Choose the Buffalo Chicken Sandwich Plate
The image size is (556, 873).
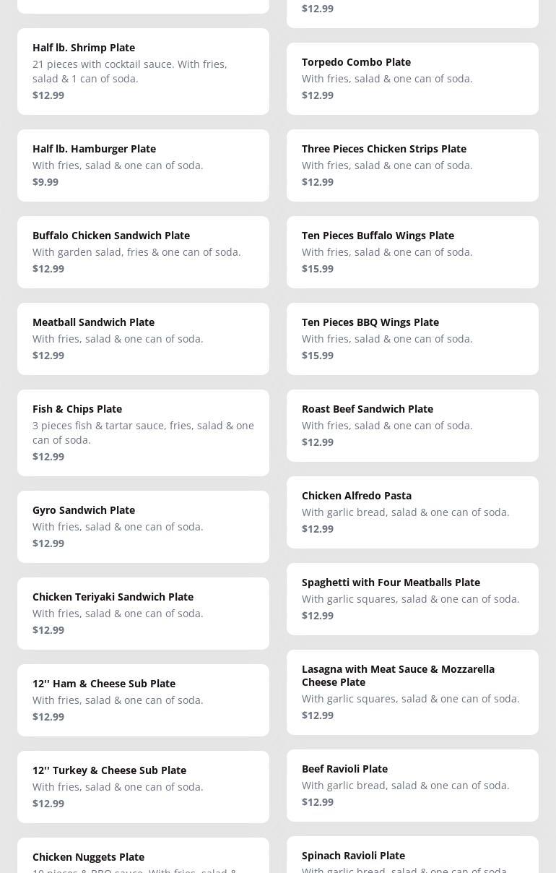pos(143,251)
